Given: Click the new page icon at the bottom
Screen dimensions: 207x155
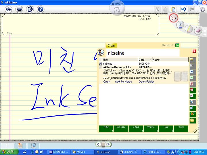Looking at the screenshot, I should click(x=20, y=146).
